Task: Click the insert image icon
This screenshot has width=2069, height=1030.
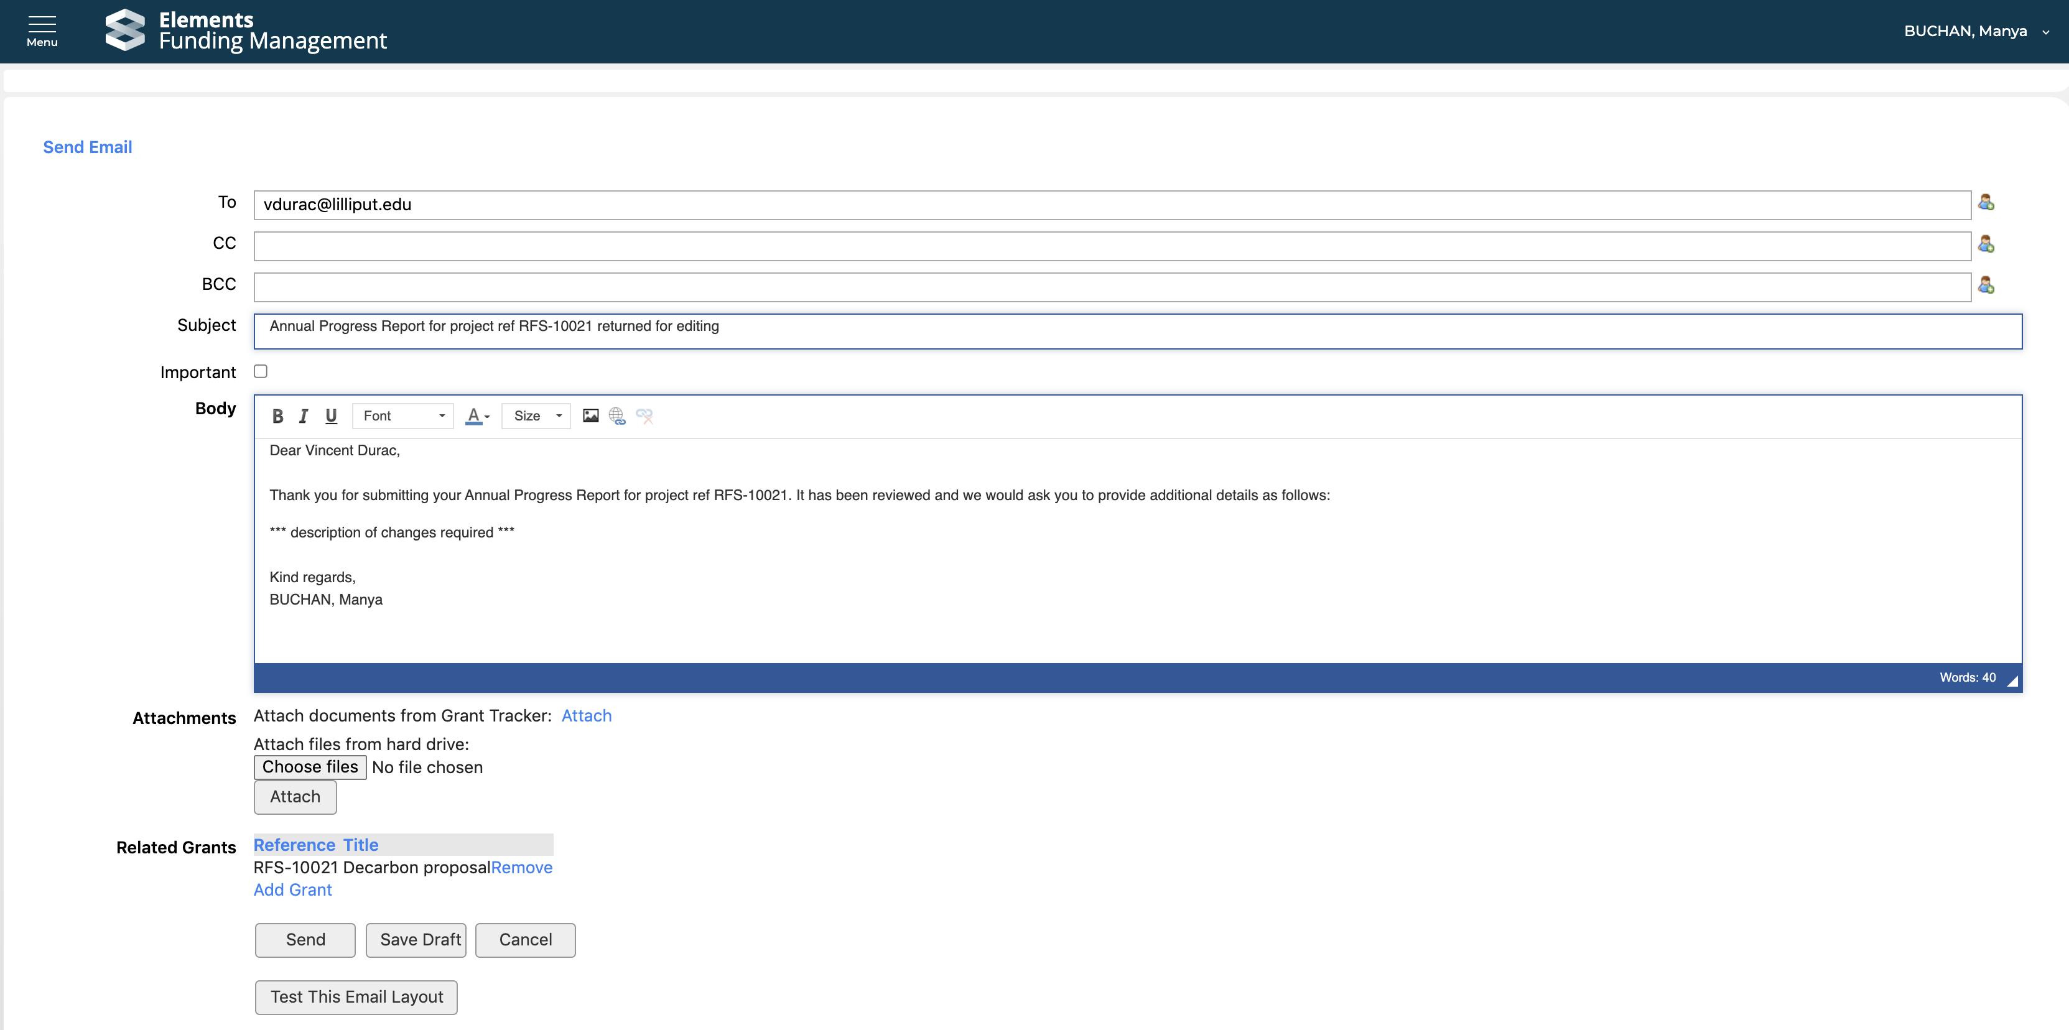Action: pyautogui.click(x=590, y=416)
